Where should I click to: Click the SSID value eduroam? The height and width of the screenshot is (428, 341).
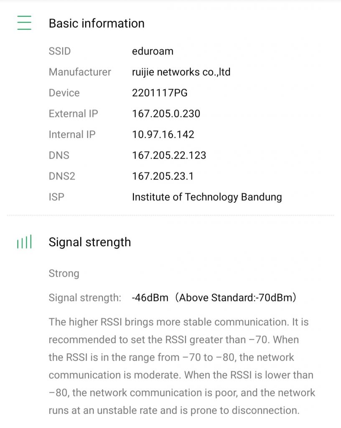153,51
